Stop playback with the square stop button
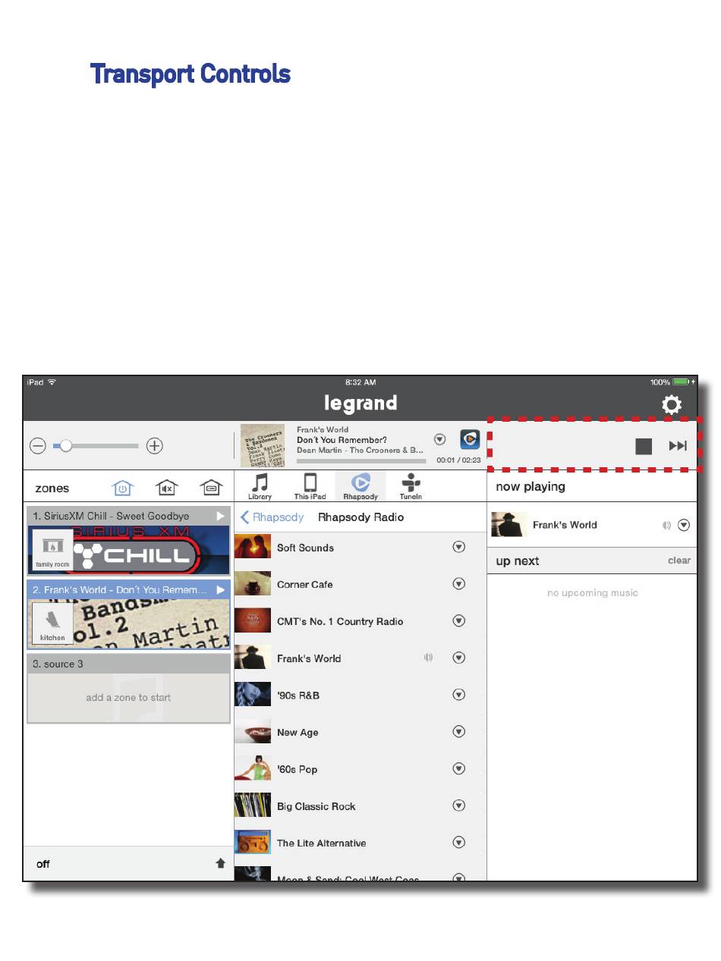The height and width of the screenshot is (961, 721). [644, 446]
